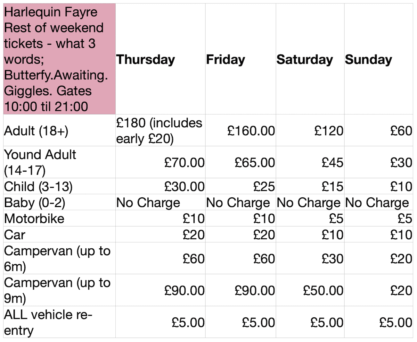Click Saturday Campervan up to 9m price £50.00
The width and height of the screenshot is (417, 342).
[310, 290]
